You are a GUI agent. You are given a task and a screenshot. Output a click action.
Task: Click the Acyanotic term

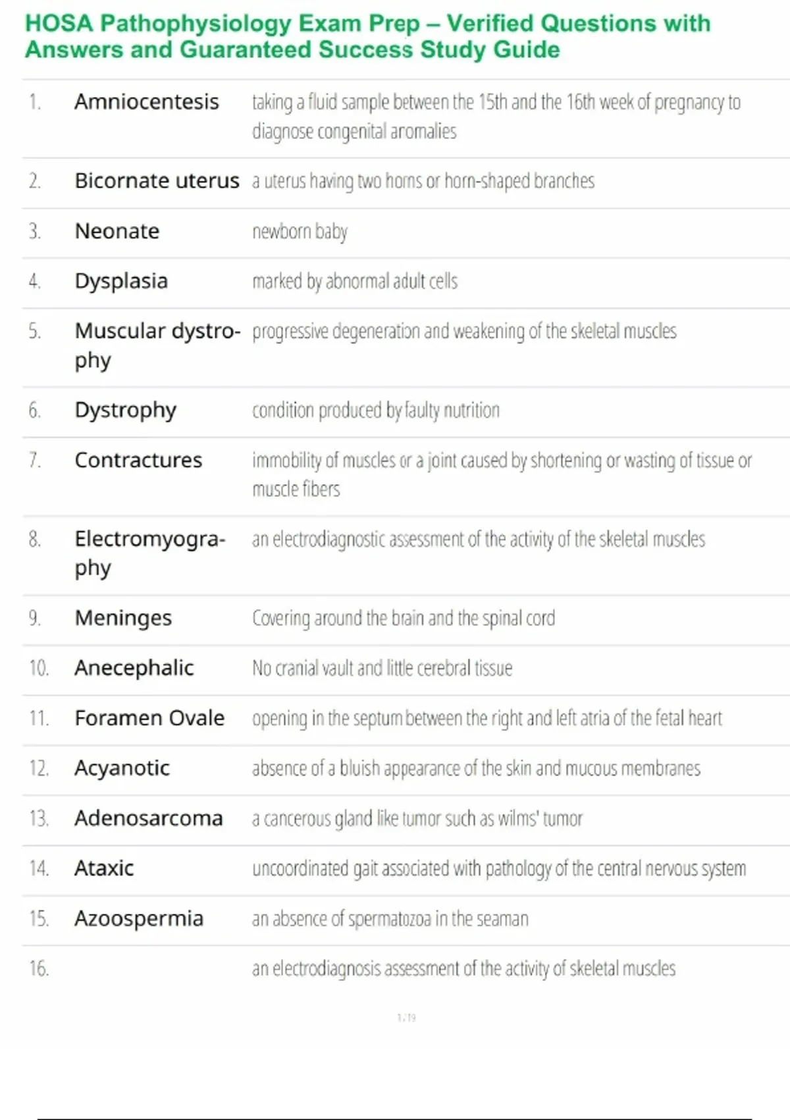point(122,768)
